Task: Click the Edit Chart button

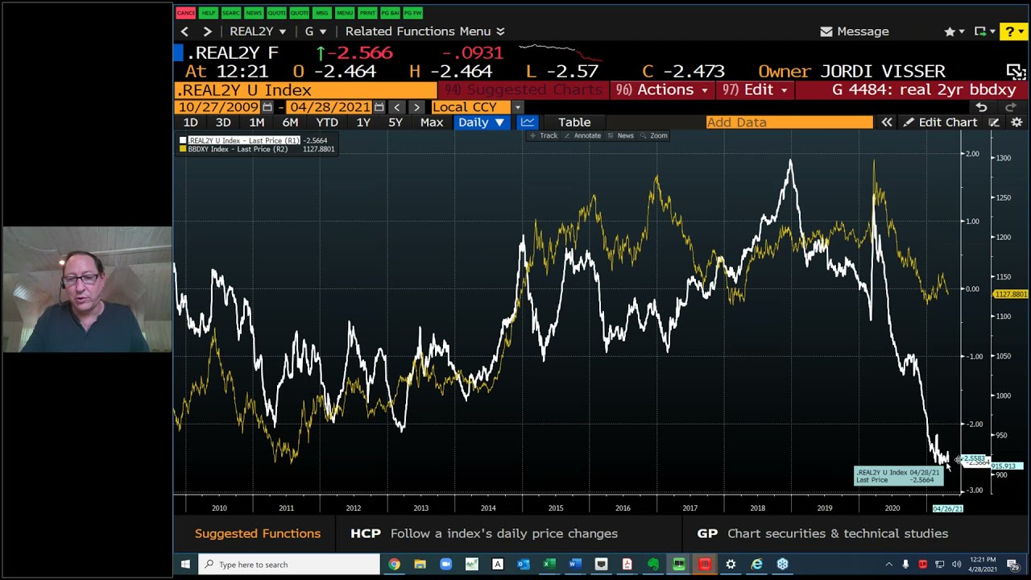Action: point(940,122)
